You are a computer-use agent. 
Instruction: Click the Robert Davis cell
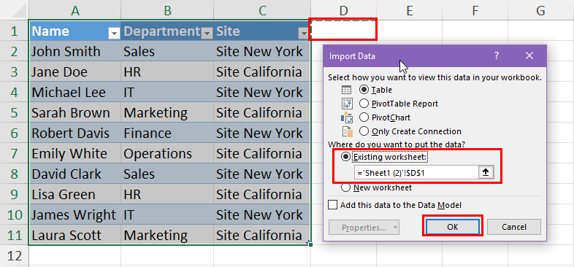(x=75, y=133)
